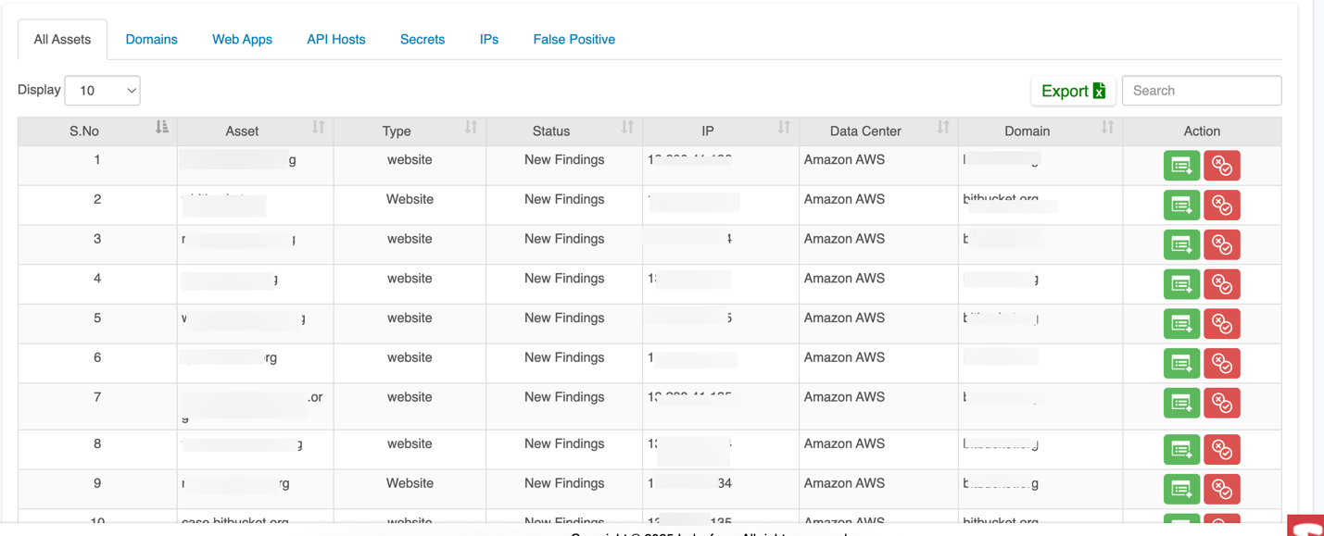1324x536 pixels.
Task: Sort by the Type column
Action: tap(471, 128)
